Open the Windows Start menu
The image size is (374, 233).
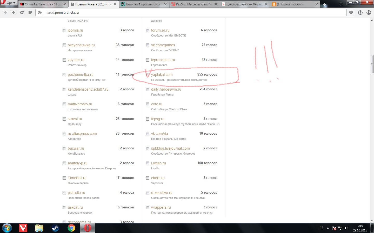click(7, 228)
